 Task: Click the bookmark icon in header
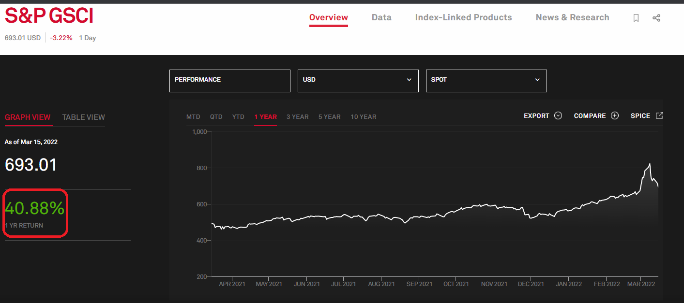click(636, 18)
